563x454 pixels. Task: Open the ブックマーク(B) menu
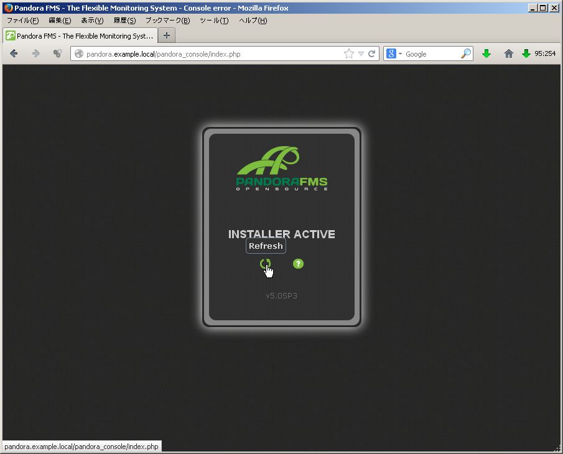(x=168, y=21)
